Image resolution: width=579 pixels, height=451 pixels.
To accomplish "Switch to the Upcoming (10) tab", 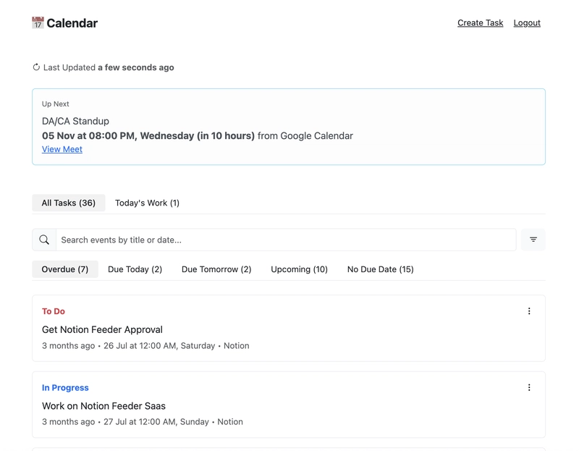I will 299,269.
